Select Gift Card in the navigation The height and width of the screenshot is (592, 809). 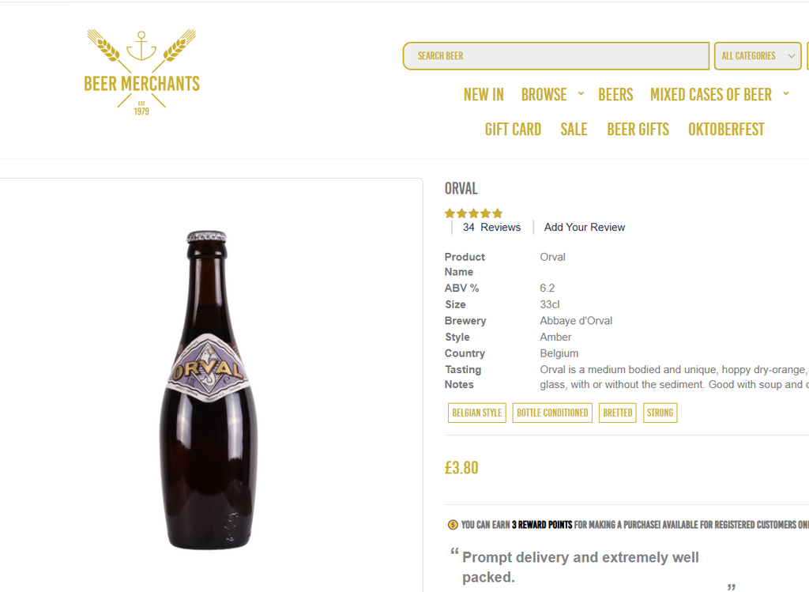pyautogui.click(x=513, y=130)
